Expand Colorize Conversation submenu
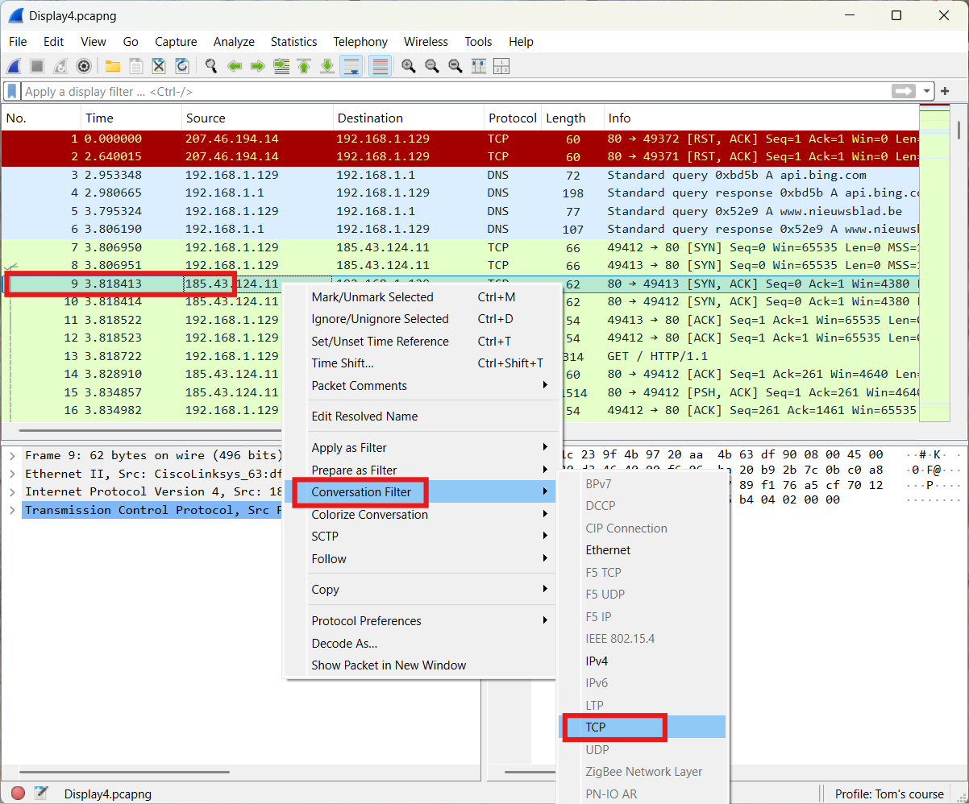 pyautogui.click(x=419, y=514)
